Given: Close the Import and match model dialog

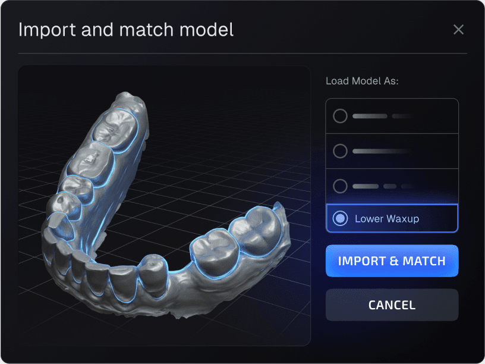Looking at the screenshot, I should click(458, 30).
